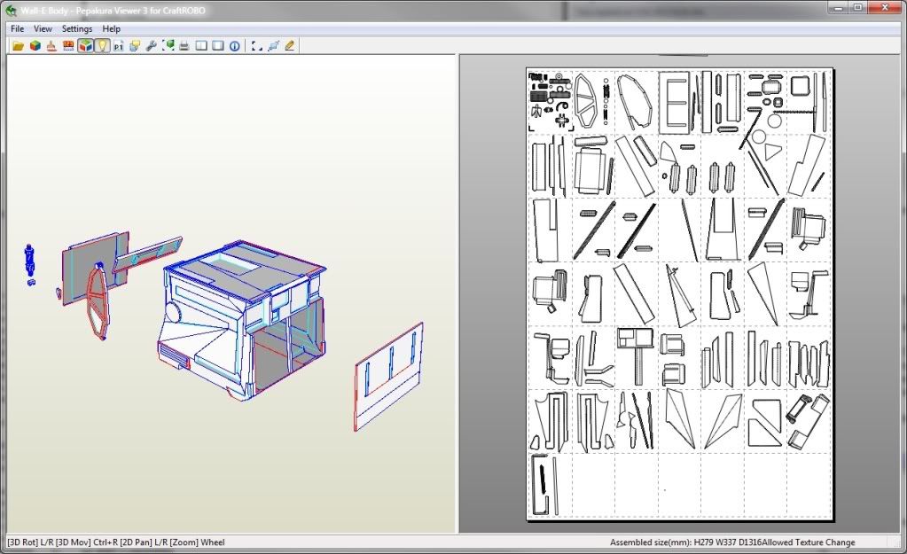
Task: Click the printer icon
Action: 184,46
